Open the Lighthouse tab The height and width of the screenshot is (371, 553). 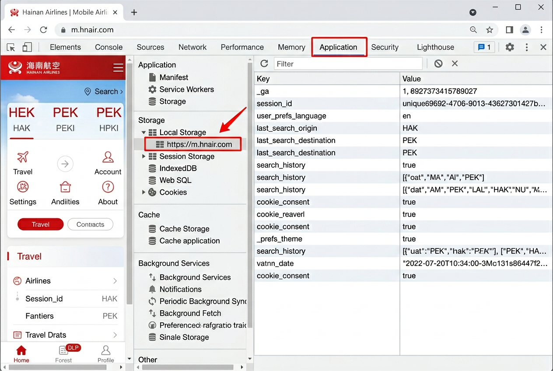click(x=435, y=47)
